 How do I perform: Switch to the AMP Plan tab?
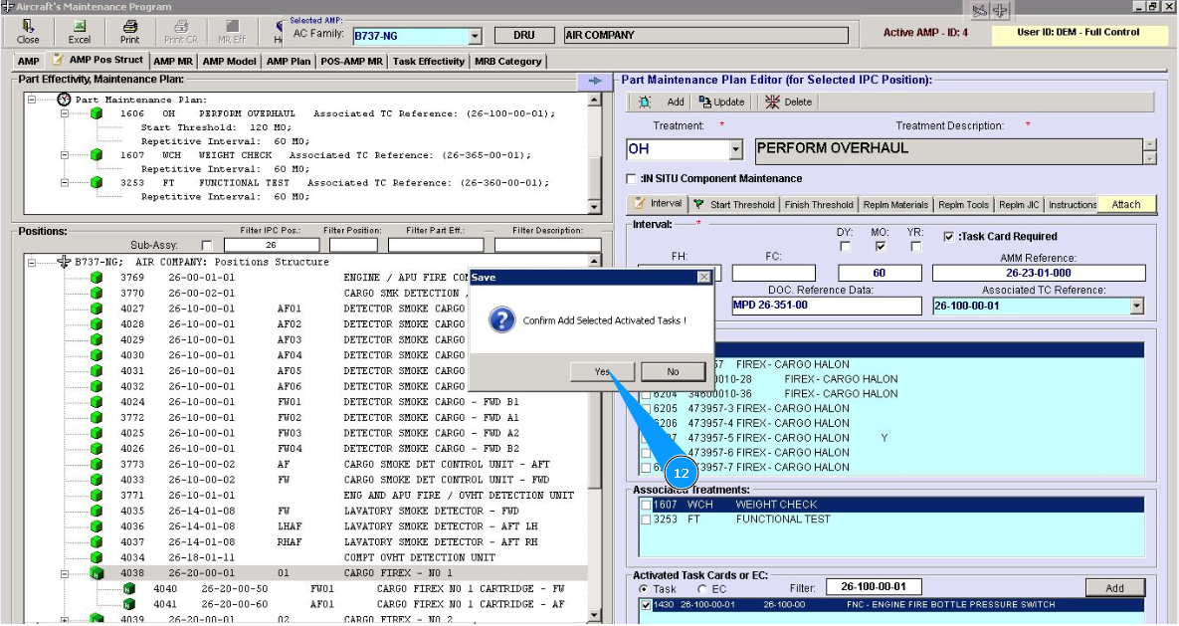click(x=289, y=62)
